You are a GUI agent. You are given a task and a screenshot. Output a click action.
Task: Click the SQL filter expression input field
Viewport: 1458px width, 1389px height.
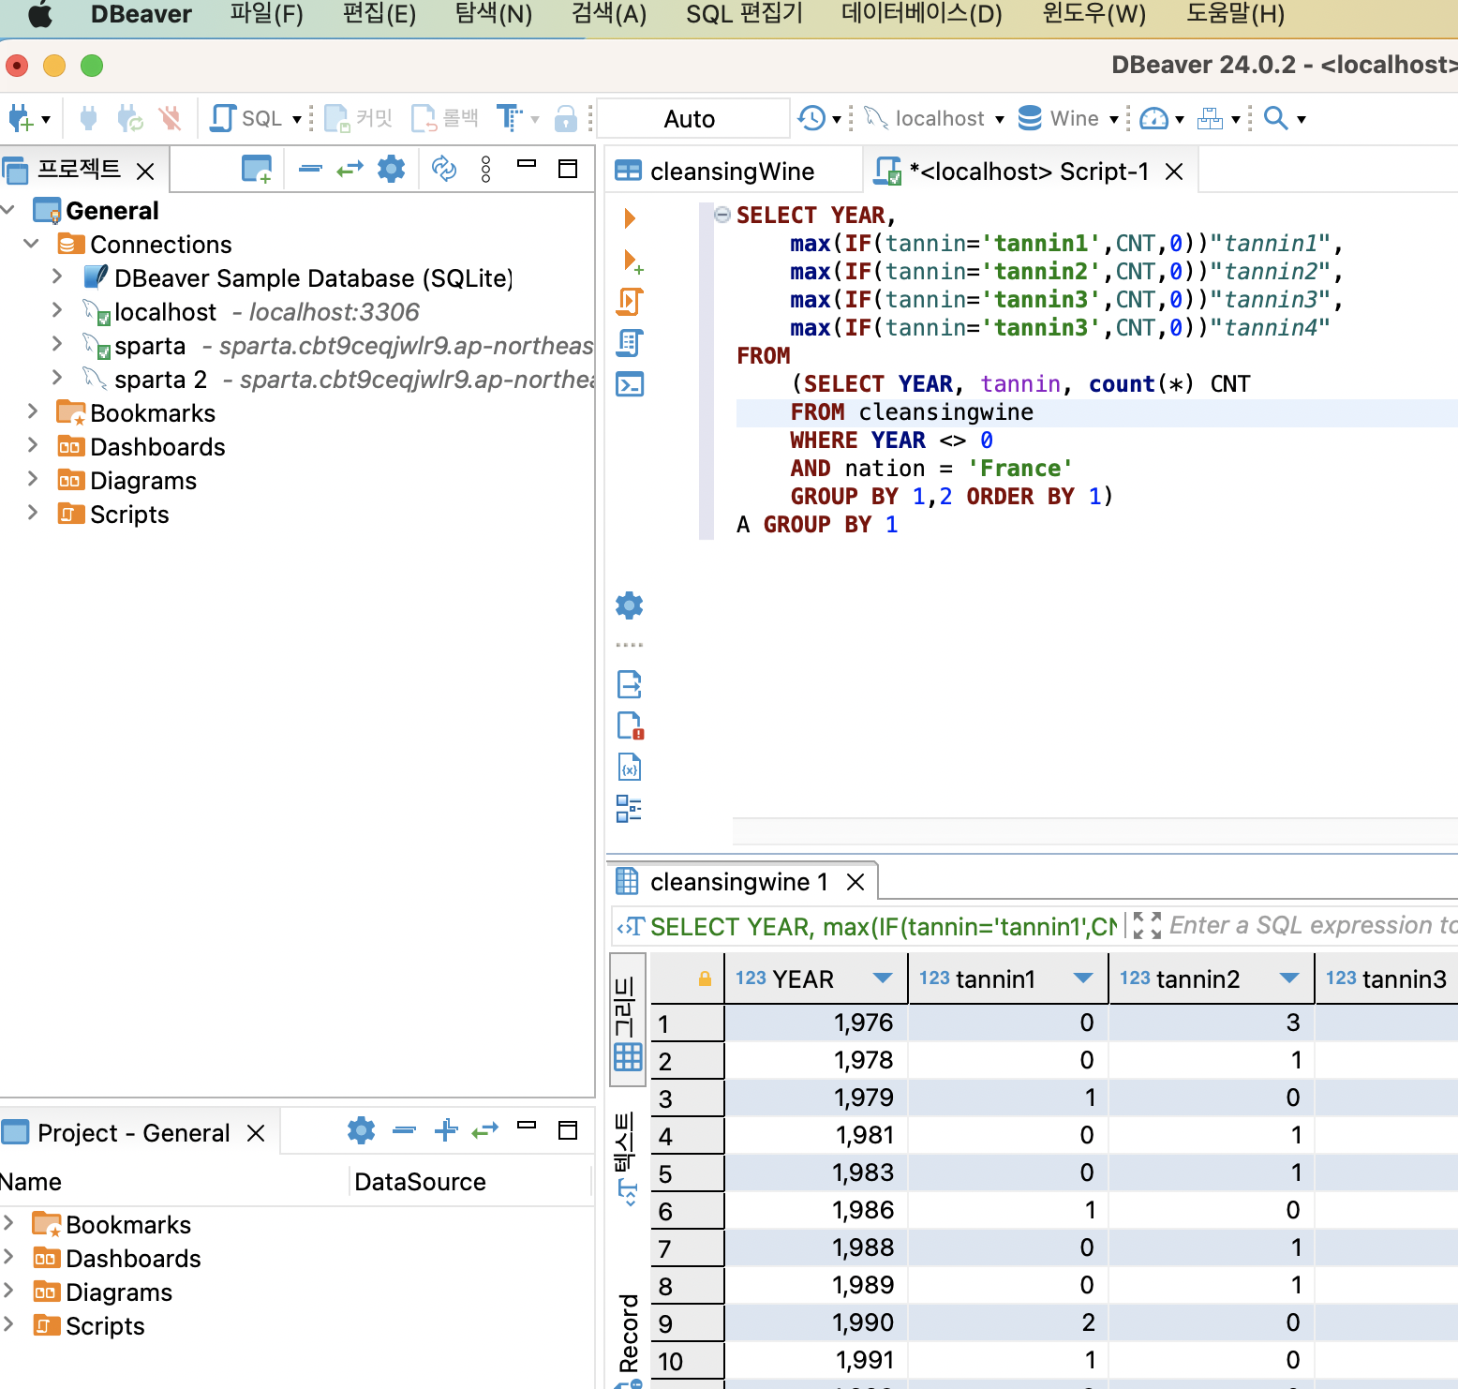click(x=1312, y=926)
